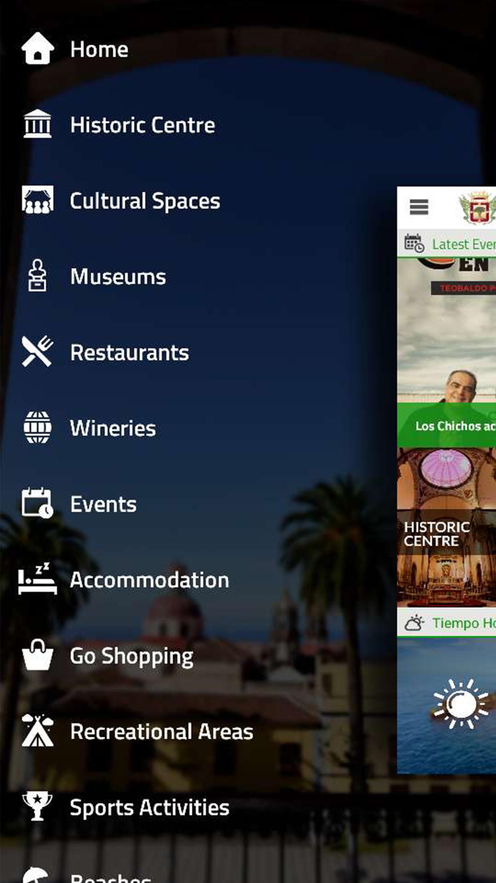Tap the Museums bust icon
The width and height of the screenshot is (496, 883).
pos(38,275)
